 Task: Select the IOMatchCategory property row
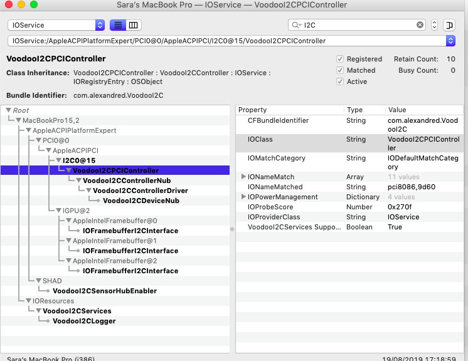[349, 162]
